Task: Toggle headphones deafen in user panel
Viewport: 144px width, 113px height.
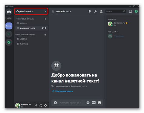Action: [x=41, y=105]
